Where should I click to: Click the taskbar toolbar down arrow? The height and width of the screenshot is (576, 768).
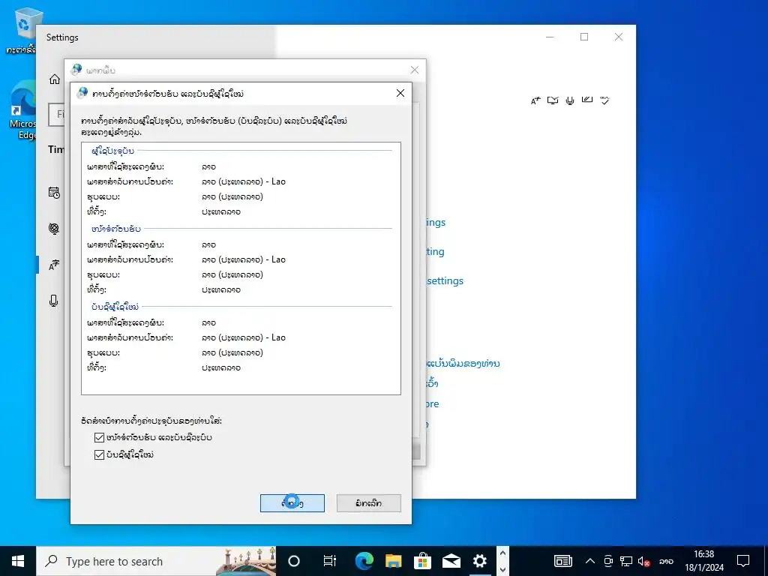[x=502, y=570]
